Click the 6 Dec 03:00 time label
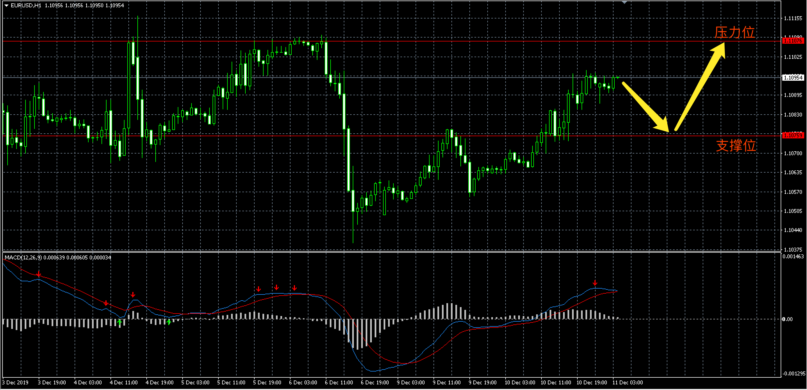This screenshot has width=807, height=390. coord(303,382)
